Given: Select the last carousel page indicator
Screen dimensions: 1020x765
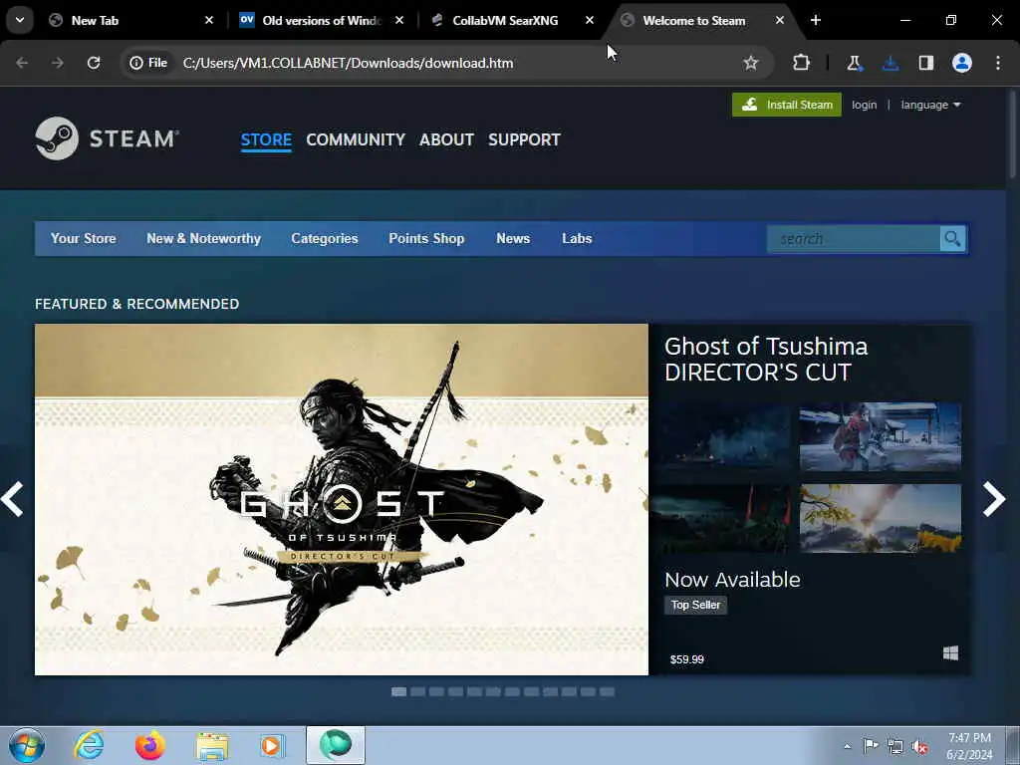Looking at the screenshot, I should tap(607, 691).
